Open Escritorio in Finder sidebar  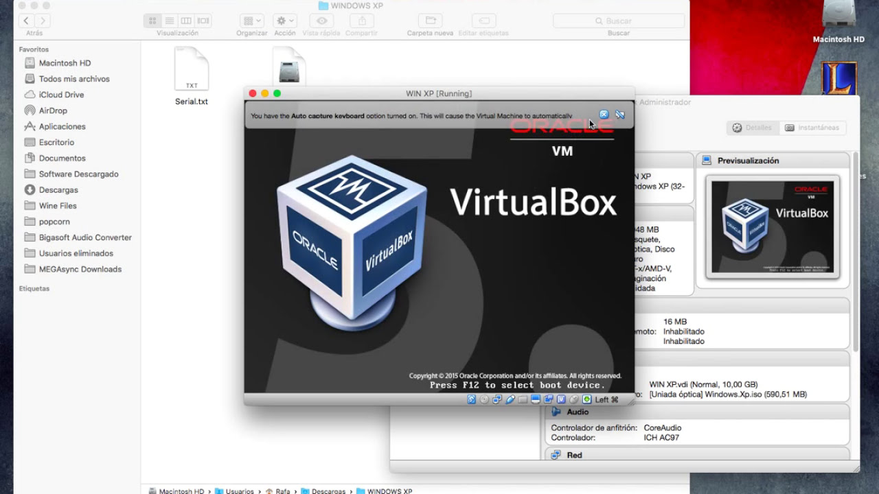(56, 142)
